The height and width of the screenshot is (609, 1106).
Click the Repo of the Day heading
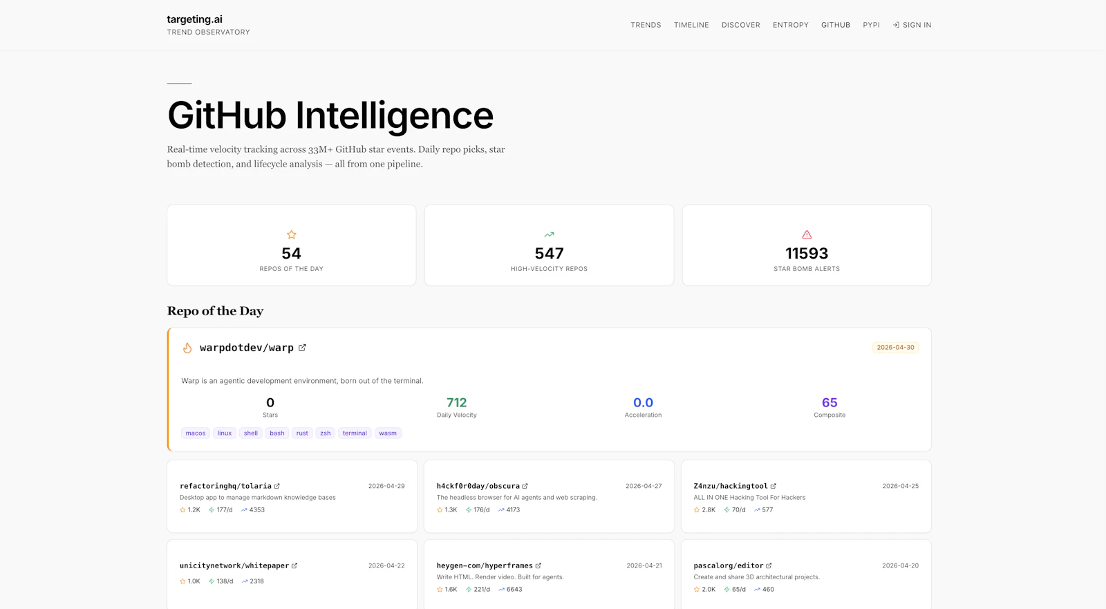[215, 311]
